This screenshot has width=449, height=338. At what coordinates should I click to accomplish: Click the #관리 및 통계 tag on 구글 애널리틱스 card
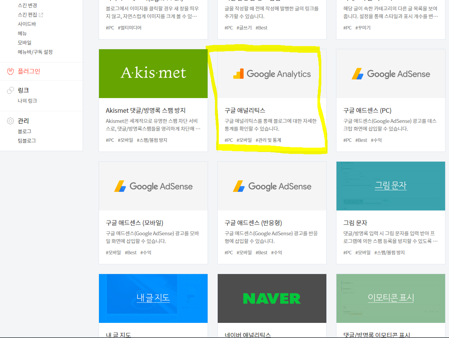[268, 140]
